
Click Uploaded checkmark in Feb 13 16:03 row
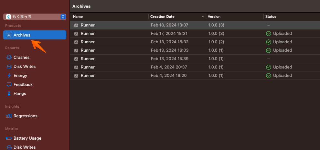[x=269, y=50]
